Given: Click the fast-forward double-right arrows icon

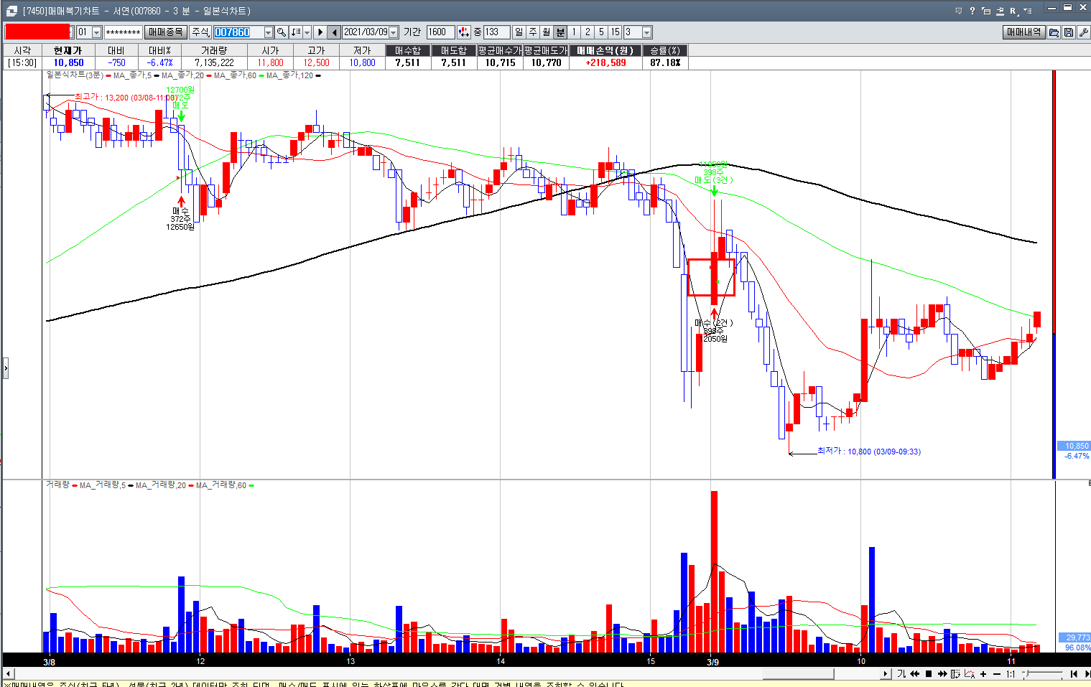Looking at the screenshot, I should tap(942, 674).
